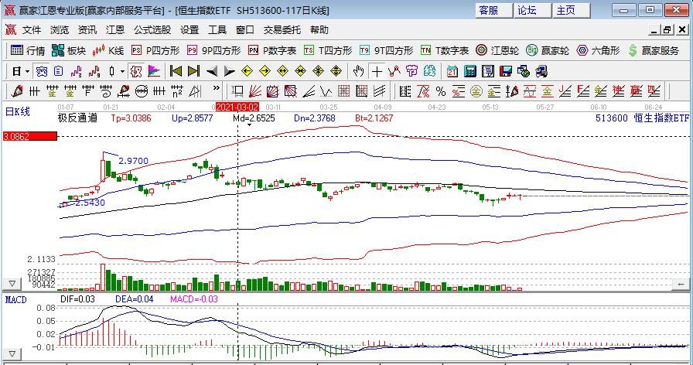The width and height of the screenshot is (693, 365).
Task: Click the yellow diamond right-arrow icon
Action: (x=265, y=71)
